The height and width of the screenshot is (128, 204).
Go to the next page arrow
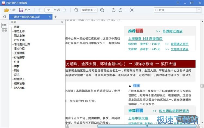[65, 10]
